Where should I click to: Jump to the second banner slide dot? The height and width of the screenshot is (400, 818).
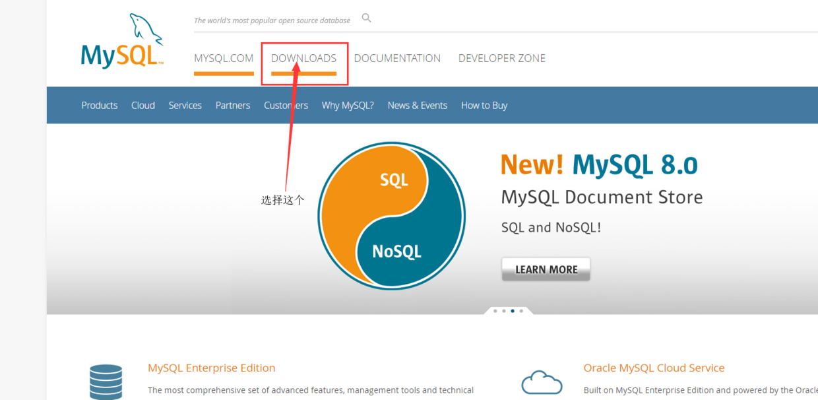[504, 311]
